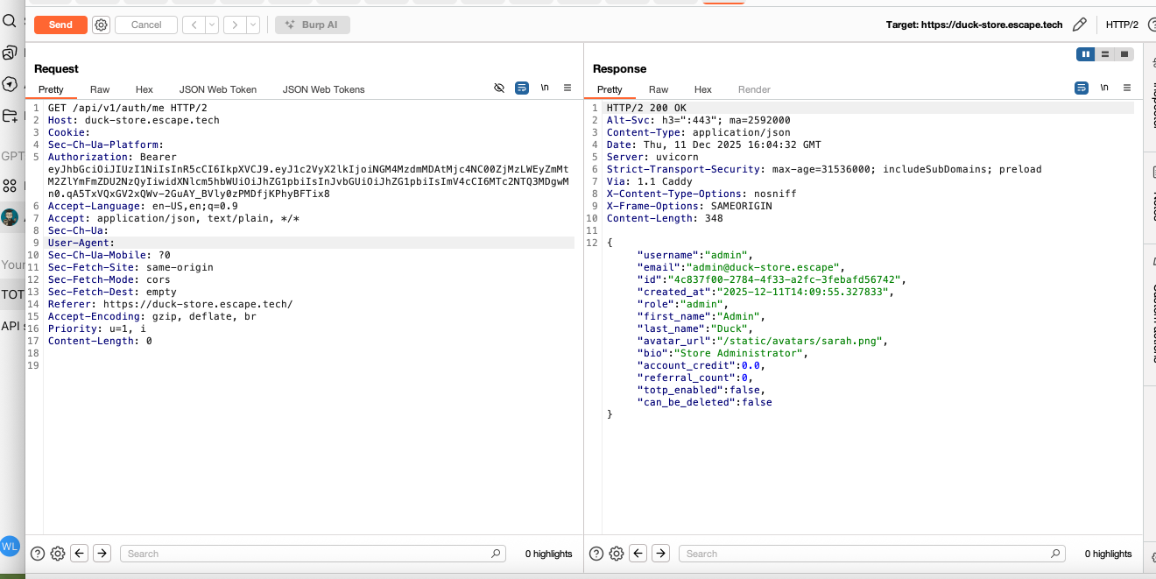Screen dimensions: 1156x579
Task: Edit the target using the pencil icon
Action: point(1080,25)
